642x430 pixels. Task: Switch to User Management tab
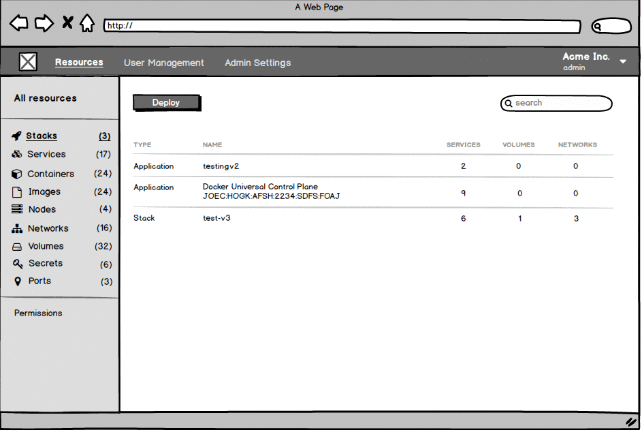point(164,63)
